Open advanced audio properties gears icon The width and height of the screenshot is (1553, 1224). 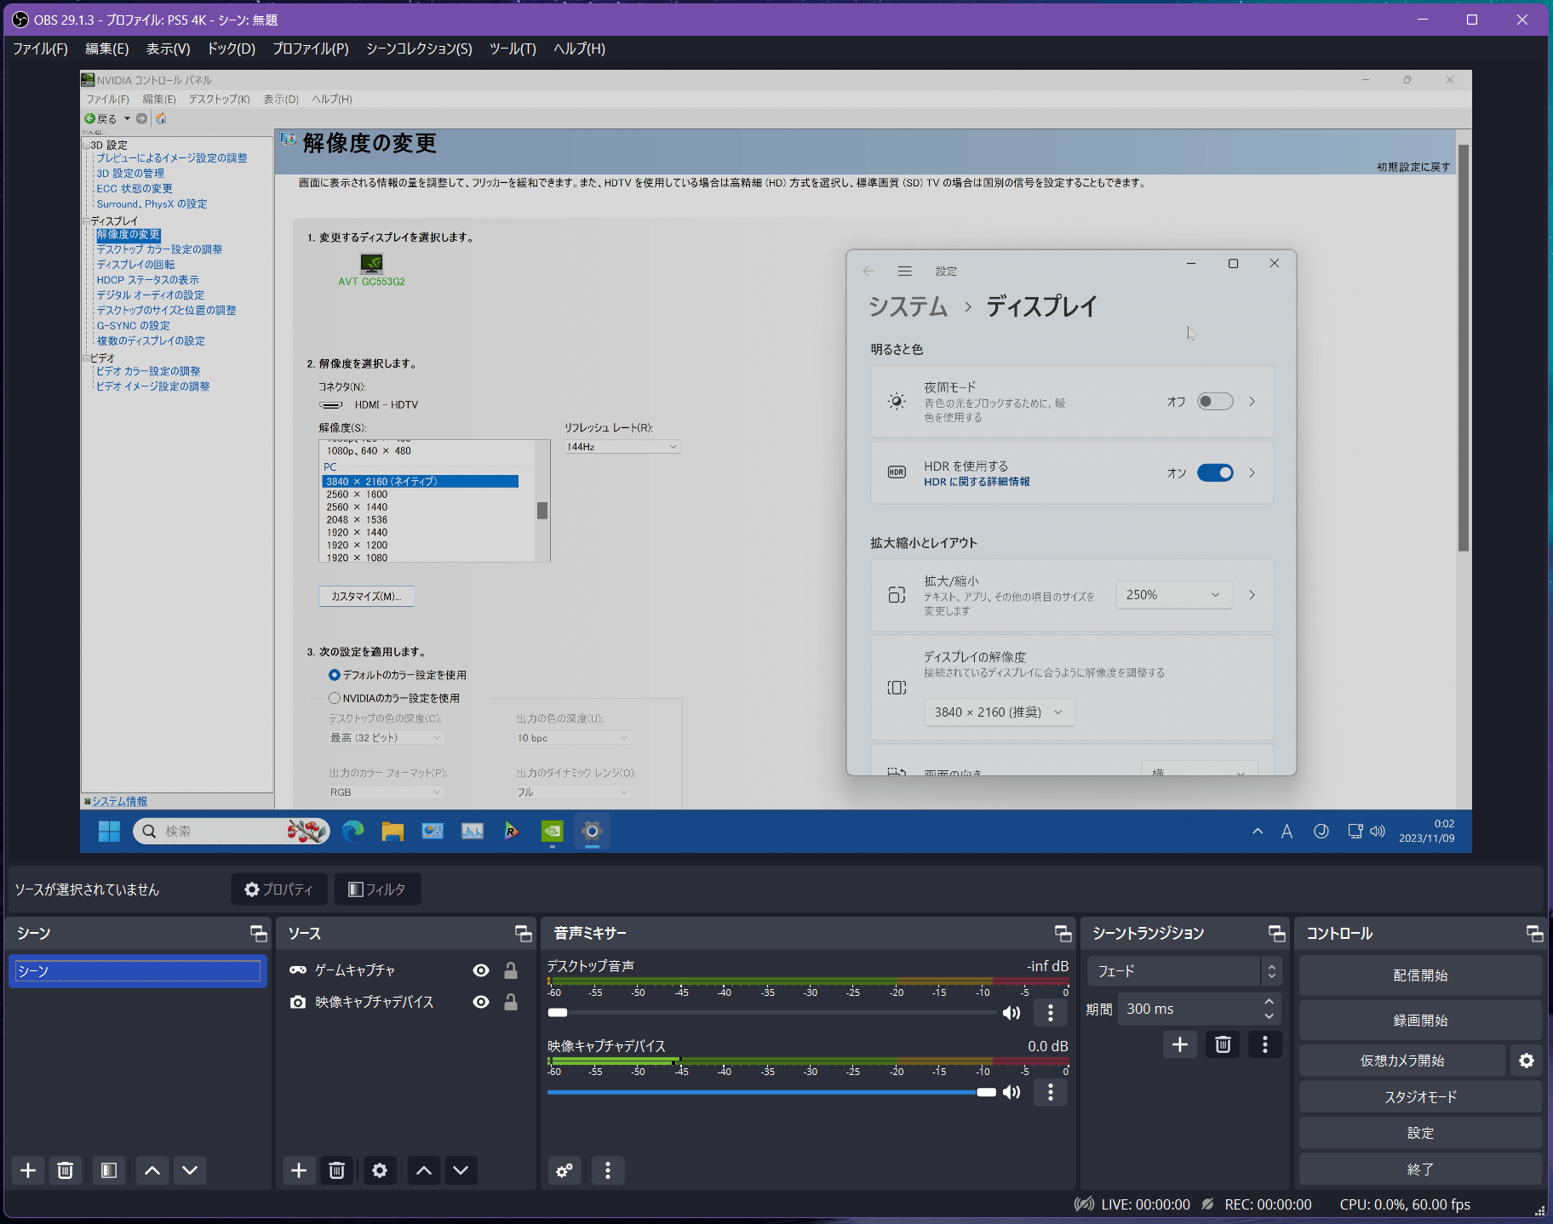(564, 1170)
